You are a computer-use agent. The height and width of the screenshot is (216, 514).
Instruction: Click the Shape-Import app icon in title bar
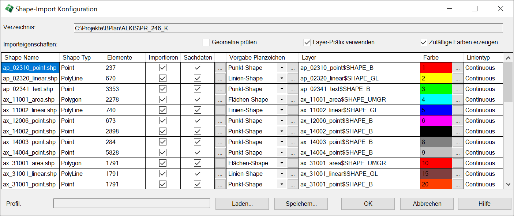[x=9, y=9]
